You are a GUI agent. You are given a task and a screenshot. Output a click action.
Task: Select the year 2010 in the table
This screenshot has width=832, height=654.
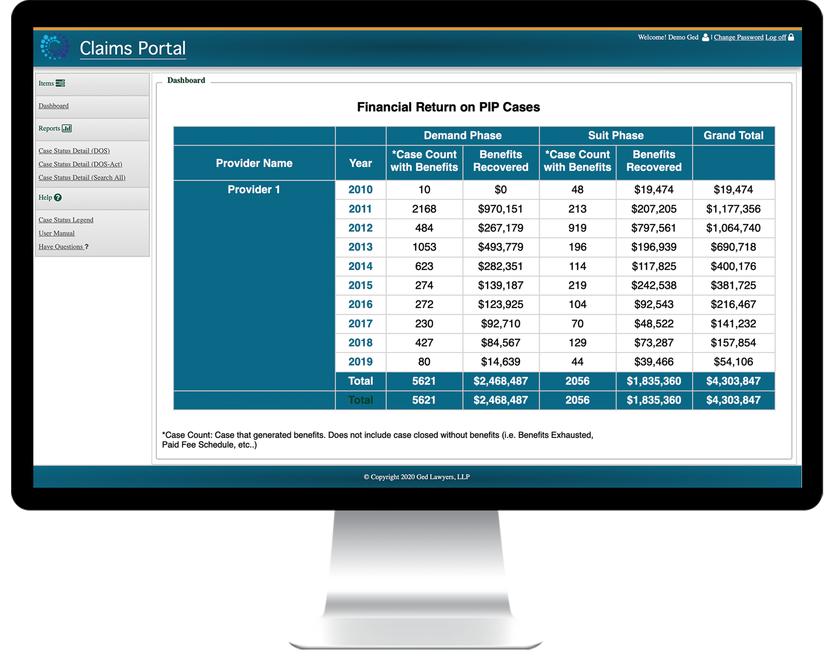tap(361, 190)
